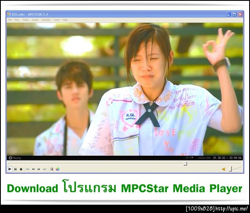
Task: Open the Play menu
Action: point(17,20)
